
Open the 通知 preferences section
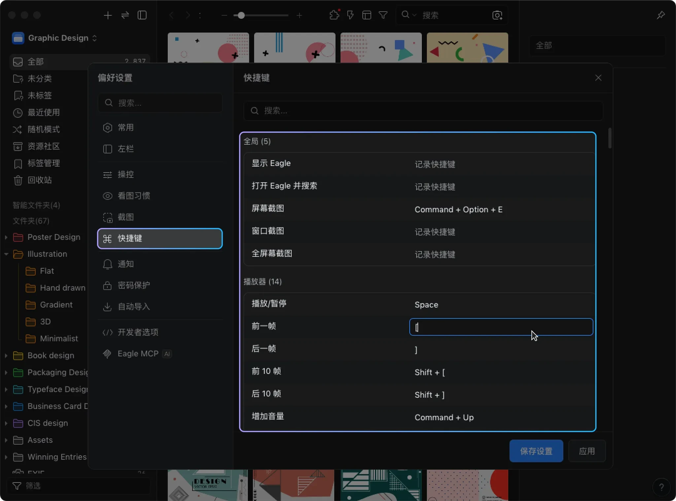tap(160, 264)
